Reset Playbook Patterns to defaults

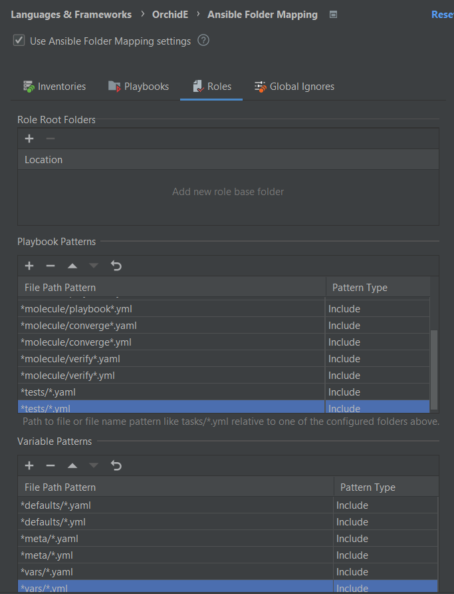pos(116,266)
